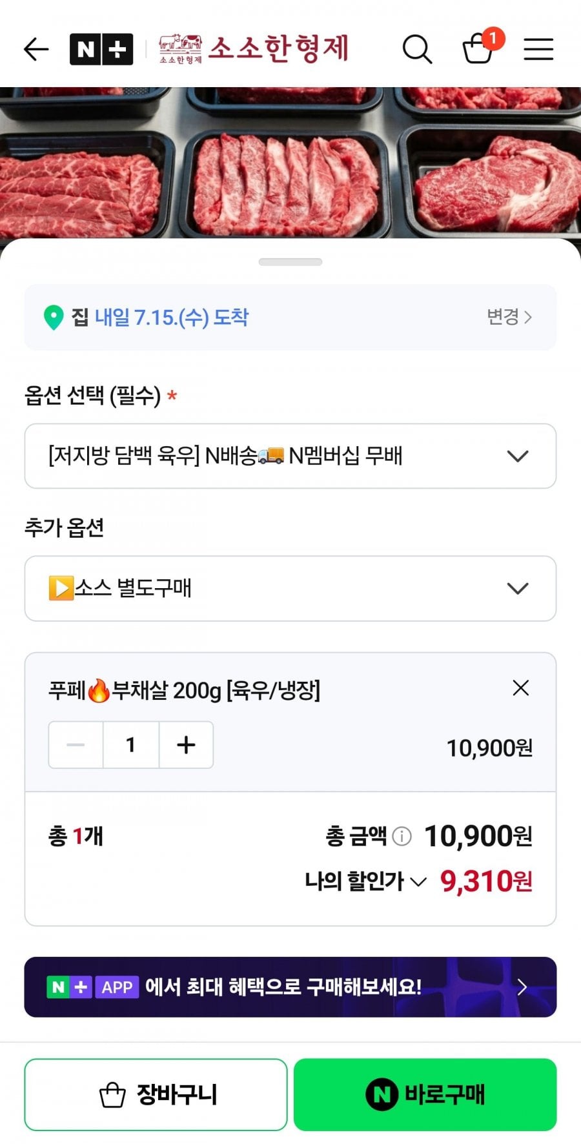
Task: Show total amount info icon
Action: click(x=402, y=837)
